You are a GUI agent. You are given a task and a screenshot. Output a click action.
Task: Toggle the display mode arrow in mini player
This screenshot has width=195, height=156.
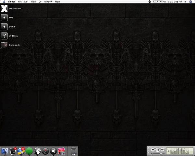click(x=168, y=151)
